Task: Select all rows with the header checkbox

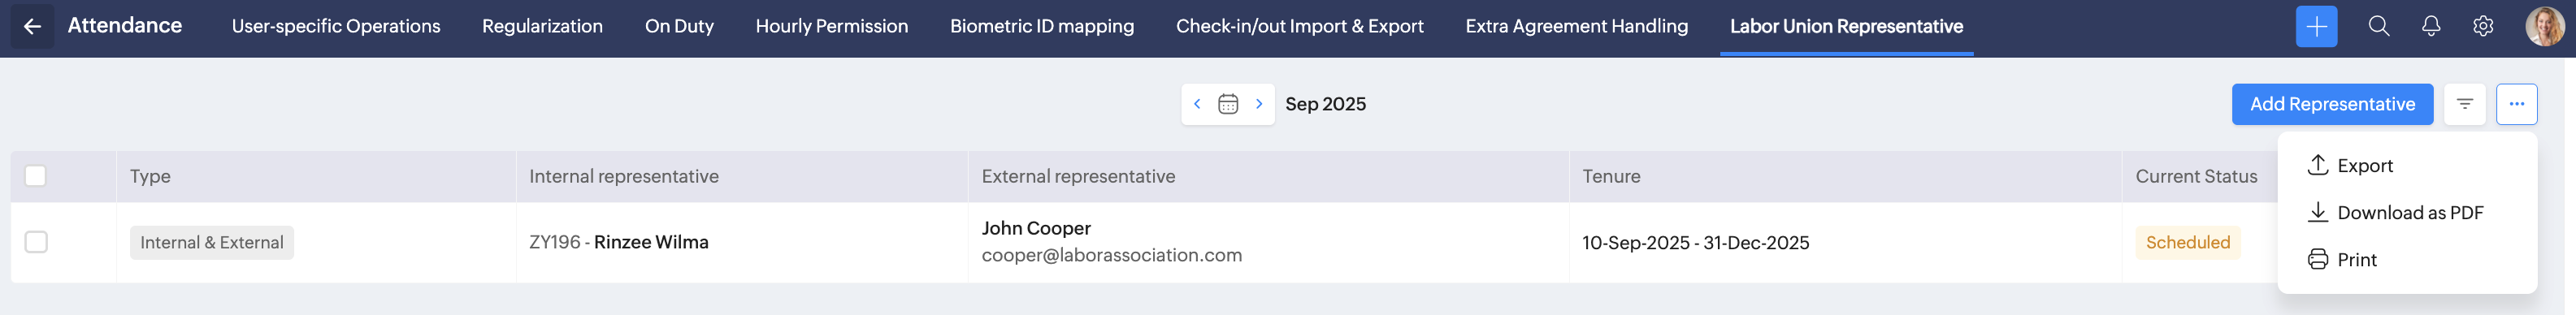Action: (36, 176)
